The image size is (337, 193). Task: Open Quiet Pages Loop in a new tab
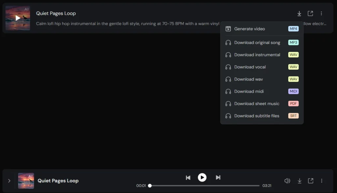point(310,13)
